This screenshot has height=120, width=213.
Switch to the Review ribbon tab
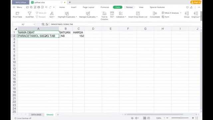(129, 7)
